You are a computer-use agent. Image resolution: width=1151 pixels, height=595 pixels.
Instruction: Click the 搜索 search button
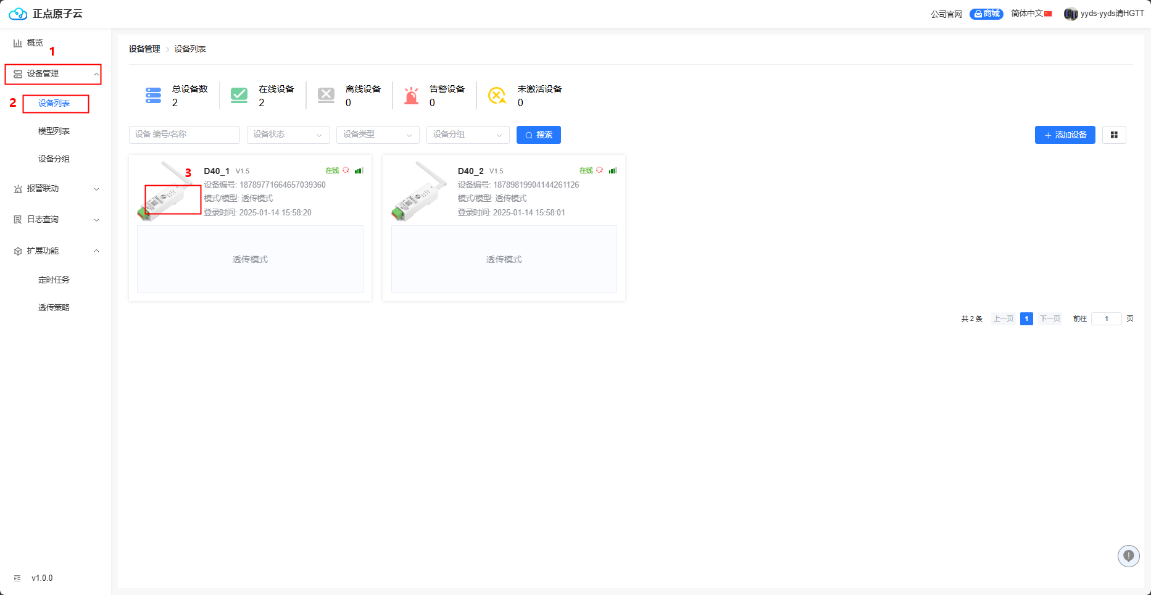click(x=538, y=135)
